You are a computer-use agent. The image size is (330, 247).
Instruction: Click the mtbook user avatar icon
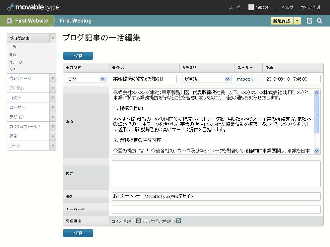(251, 7)
